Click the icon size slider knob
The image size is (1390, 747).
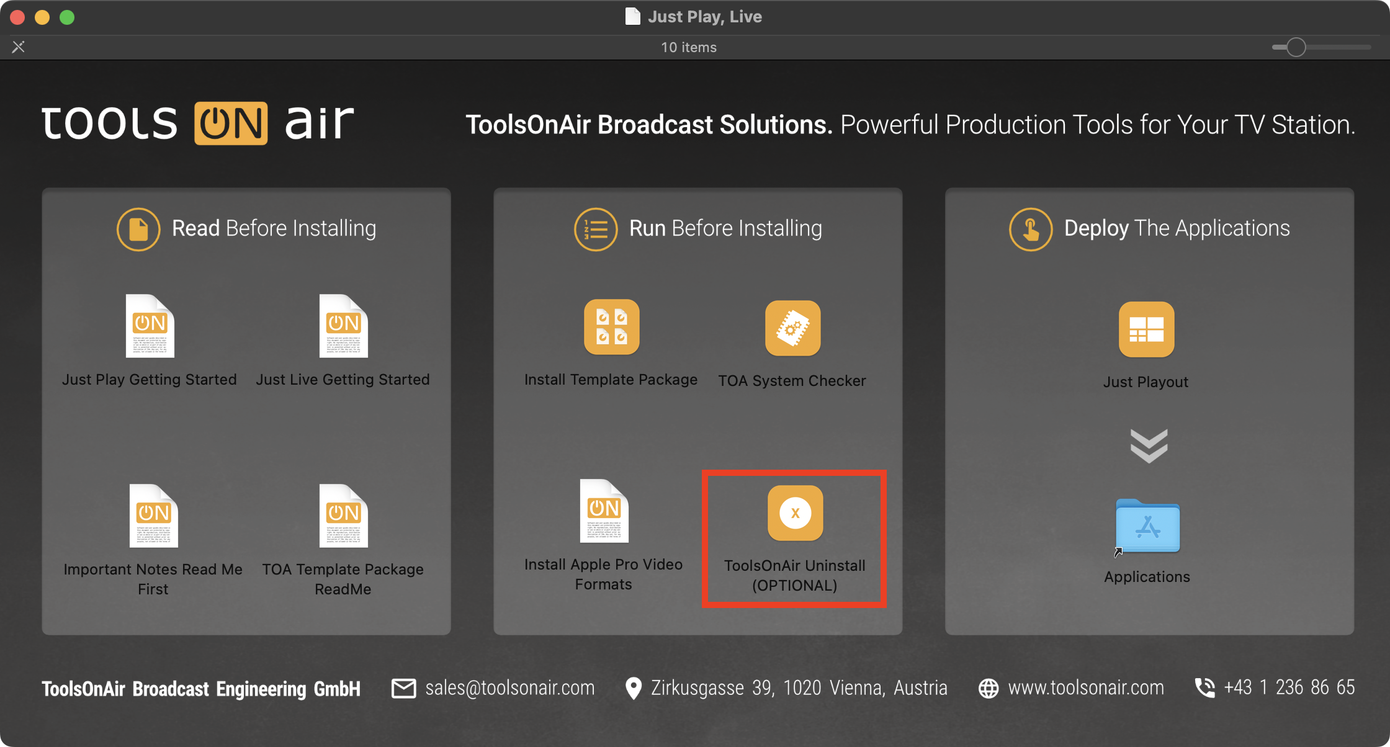(1296, 47)
